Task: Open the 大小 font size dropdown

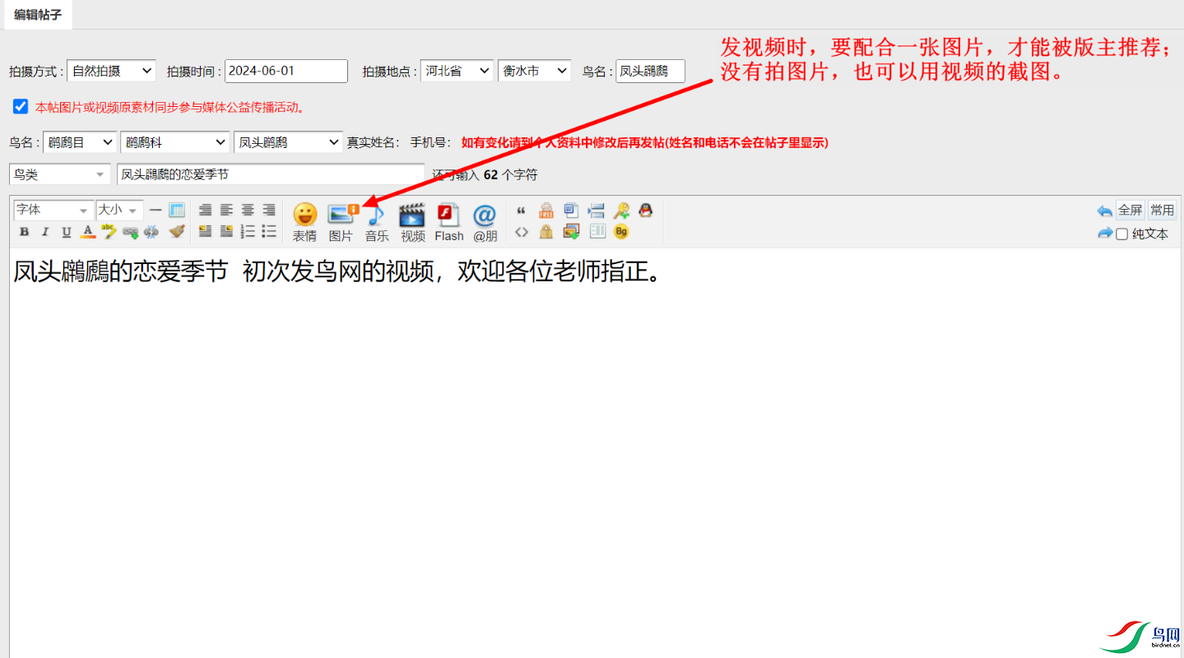Action: [x=119, y=211]
